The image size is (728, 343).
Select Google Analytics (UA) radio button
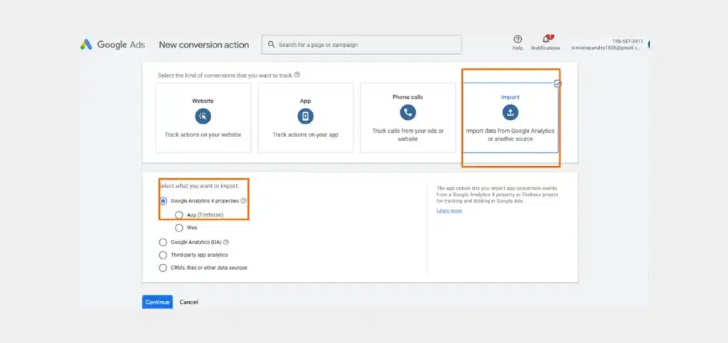click(x=163, y=242)
